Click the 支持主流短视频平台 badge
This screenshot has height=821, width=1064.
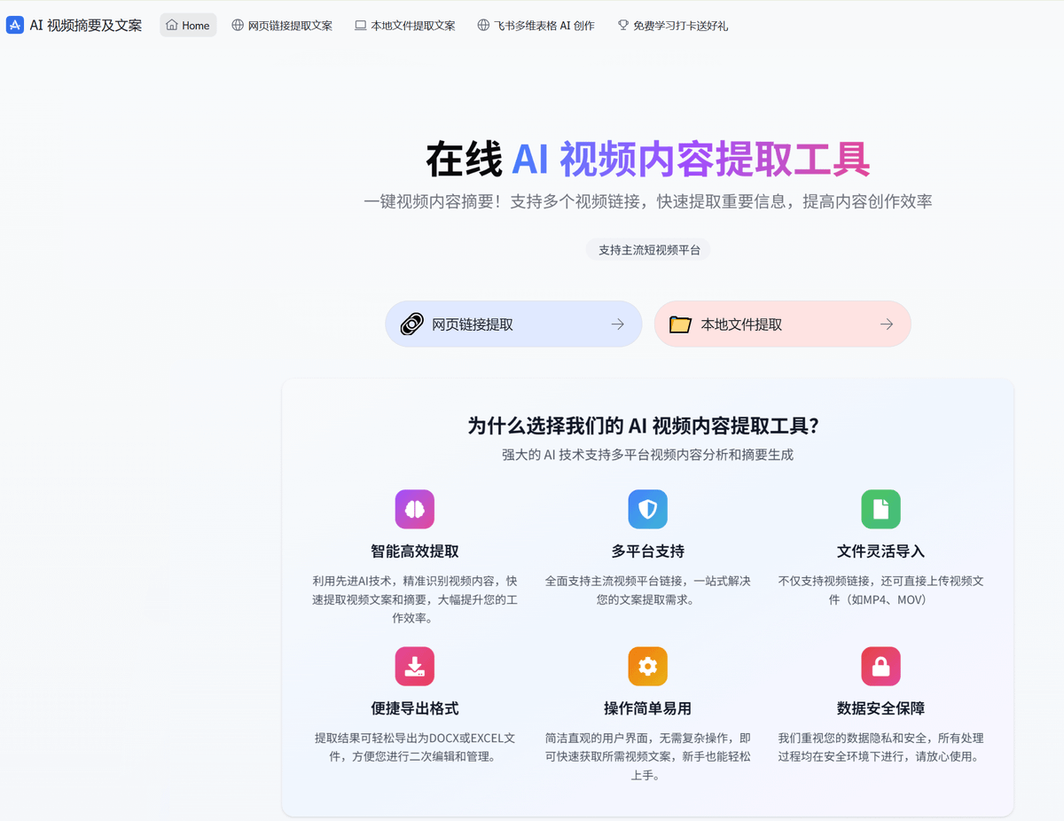(x=648, y=249)
